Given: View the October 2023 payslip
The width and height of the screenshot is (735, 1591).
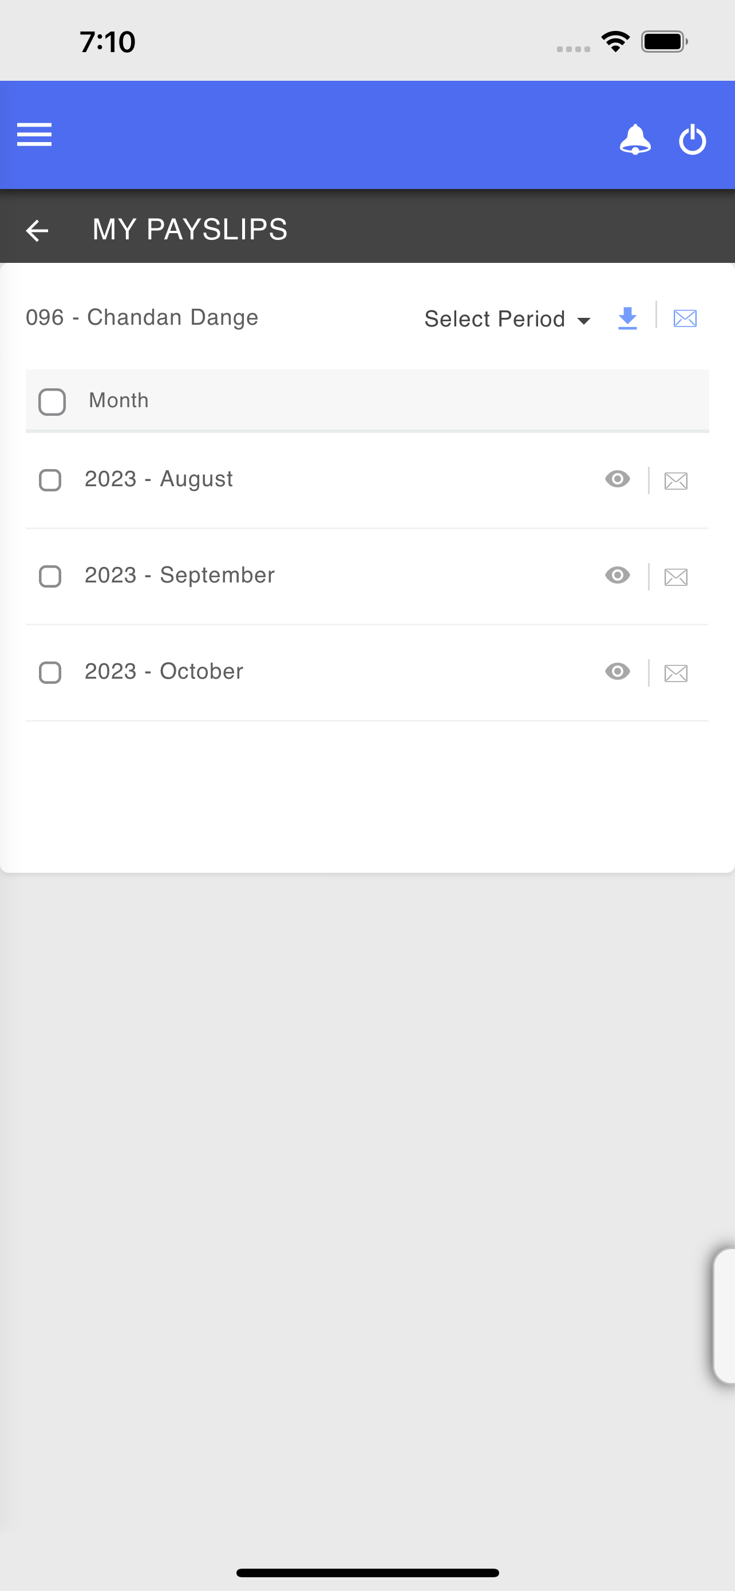Looking at the screenshot, I should (x=618, y=671).
